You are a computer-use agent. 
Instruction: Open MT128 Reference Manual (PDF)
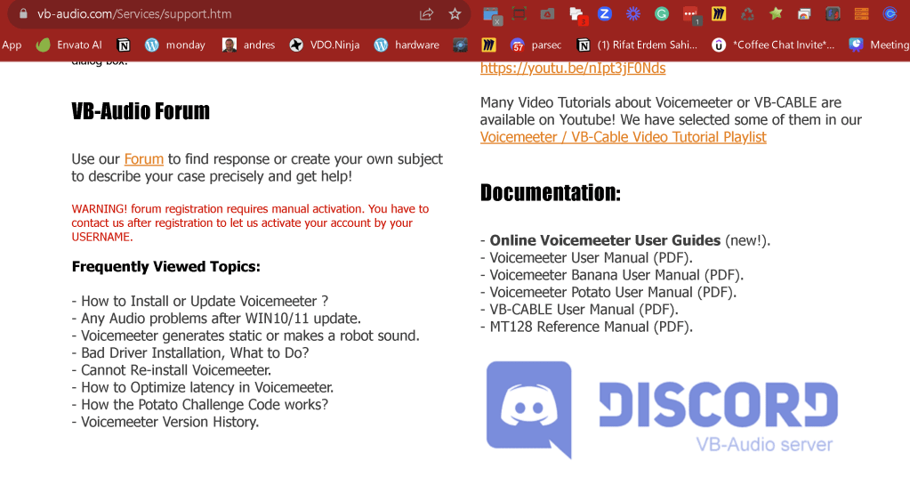click(x=592, y=327)
